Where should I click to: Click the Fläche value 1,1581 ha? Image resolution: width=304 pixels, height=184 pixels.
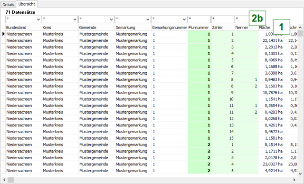tap(271, 138)
